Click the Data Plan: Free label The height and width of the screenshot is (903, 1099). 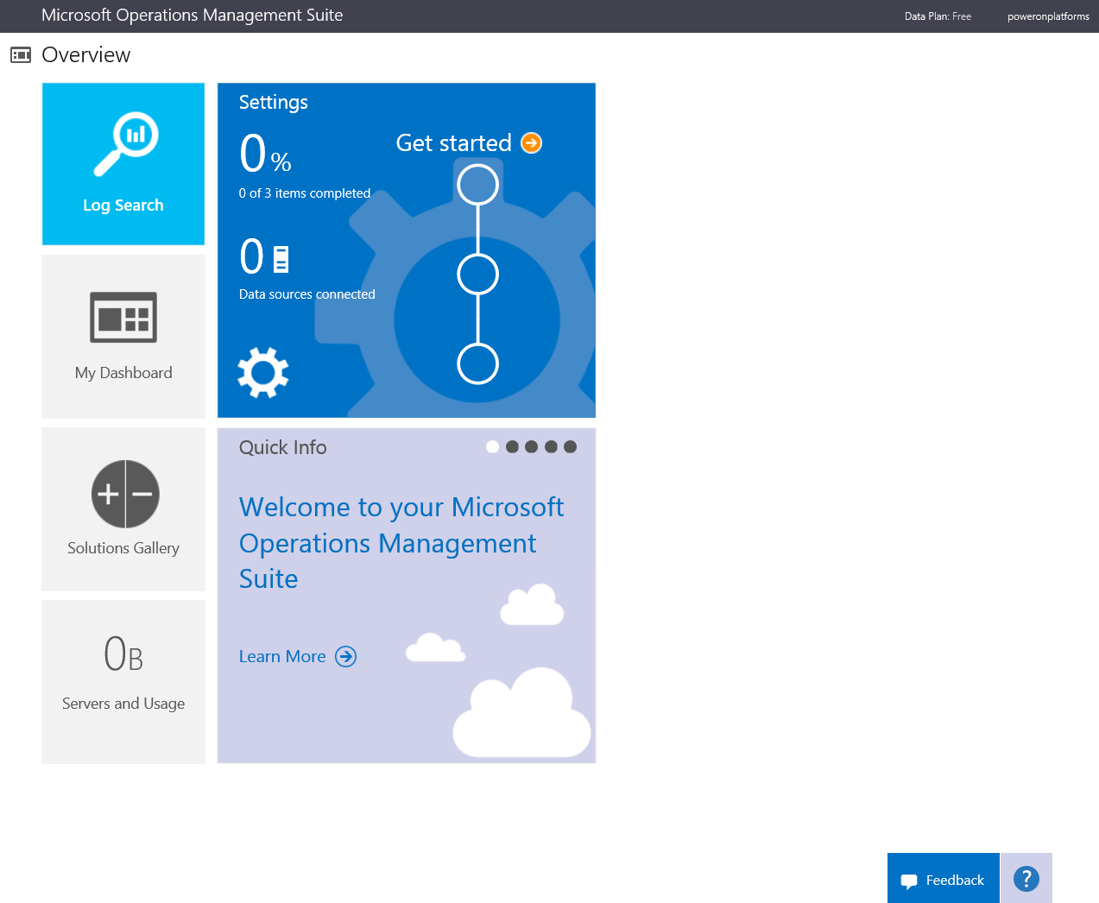tap(938, 16)
